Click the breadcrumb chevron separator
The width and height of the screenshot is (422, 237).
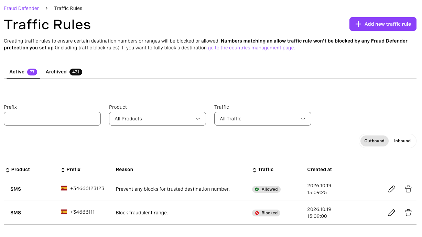[x=46, y=8]
